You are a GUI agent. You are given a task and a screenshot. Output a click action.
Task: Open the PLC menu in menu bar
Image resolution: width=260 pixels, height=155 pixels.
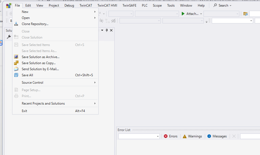click(x=145, y=6)
